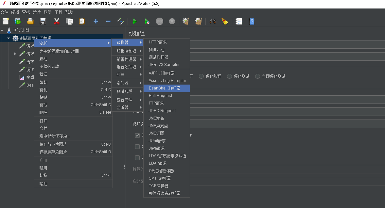Screen dimensions: 385x208
Task: Choose TCP取样器 entry
Action: click(x=167, y=186)
